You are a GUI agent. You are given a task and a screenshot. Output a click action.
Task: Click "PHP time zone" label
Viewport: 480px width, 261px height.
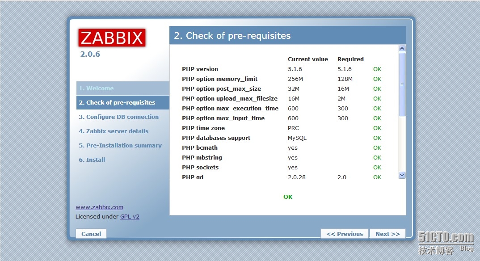[x=203, y=128]
